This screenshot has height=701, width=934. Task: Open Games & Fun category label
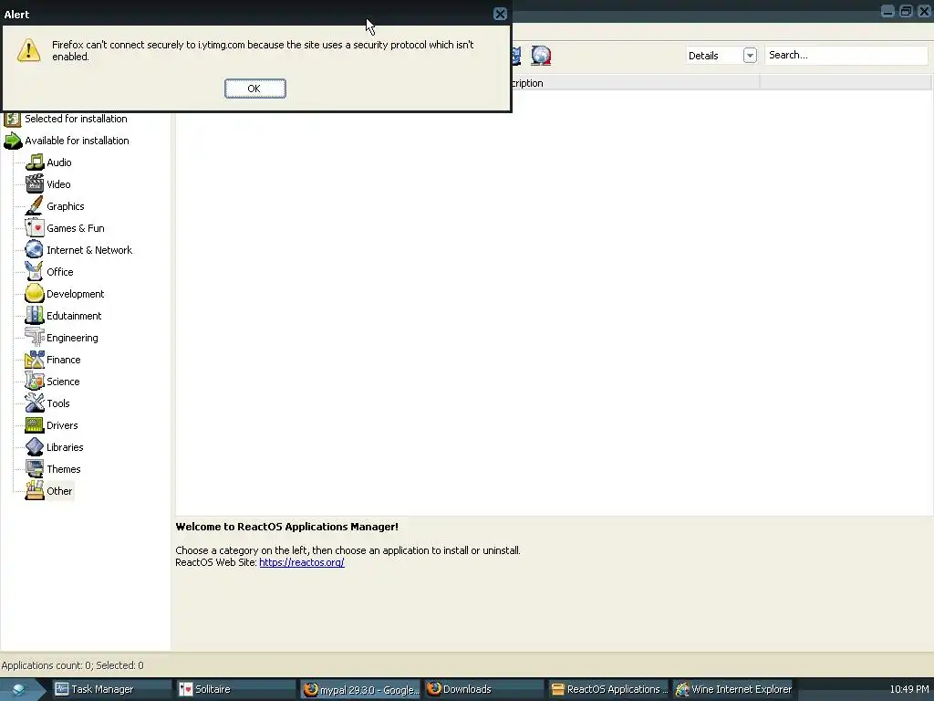(76, 227)
